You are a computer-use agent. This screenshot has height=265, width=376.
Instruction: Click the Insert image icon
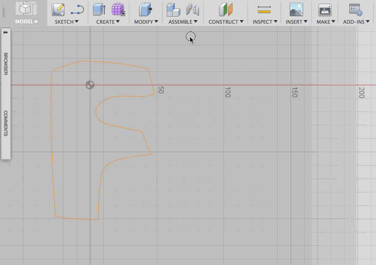296,9
